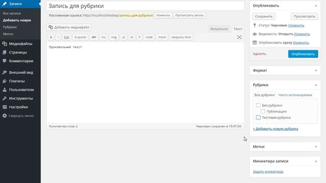The image size is (326, 183).
Task: Click the media icon on Добавить медиафайл
Action: pos(51,27)
